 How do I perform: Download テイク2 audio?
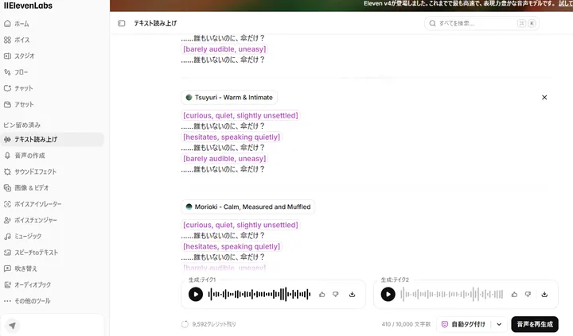[x=544, y=295]
